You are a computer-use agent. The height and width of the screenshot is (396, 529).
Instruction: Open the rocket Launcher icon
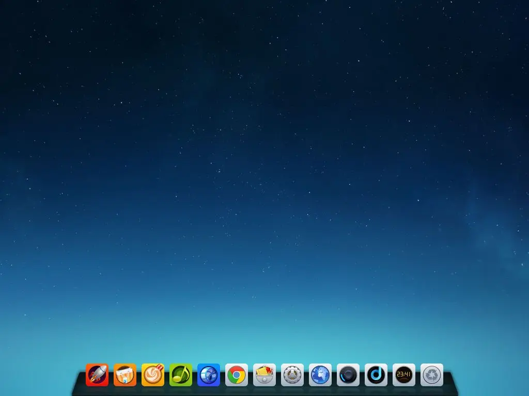coord(97,374)
